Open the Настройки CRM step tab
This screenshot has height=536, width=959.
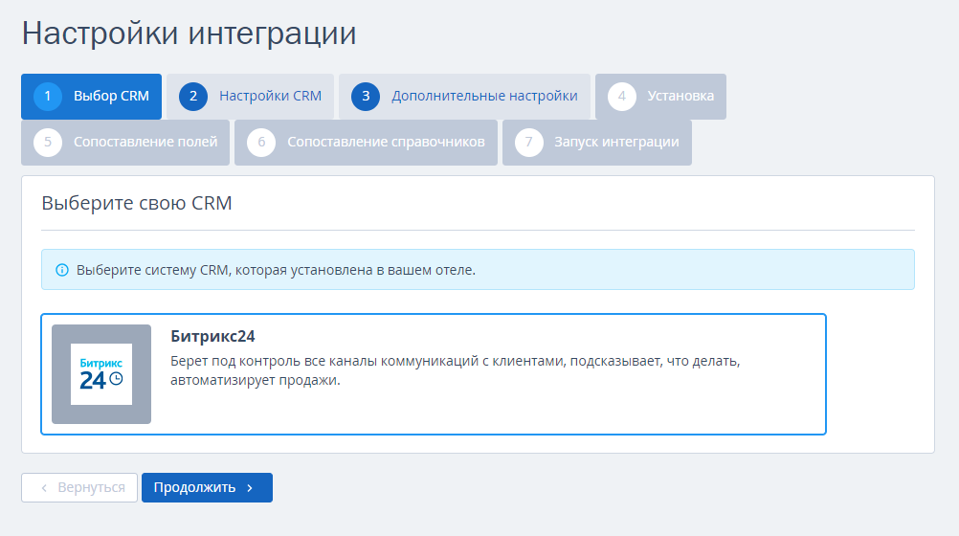pos(250,96)
